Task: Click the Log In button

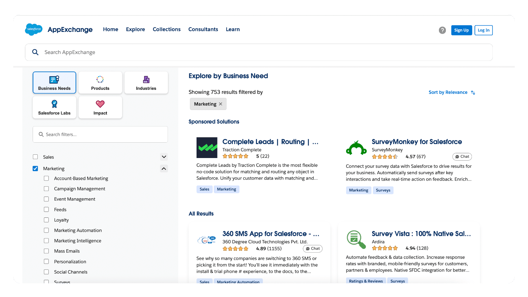Action: [484, 30]
